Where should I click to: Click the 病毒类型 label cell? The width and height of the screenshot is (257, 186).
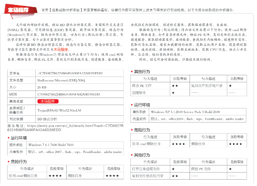pos(22,101)
